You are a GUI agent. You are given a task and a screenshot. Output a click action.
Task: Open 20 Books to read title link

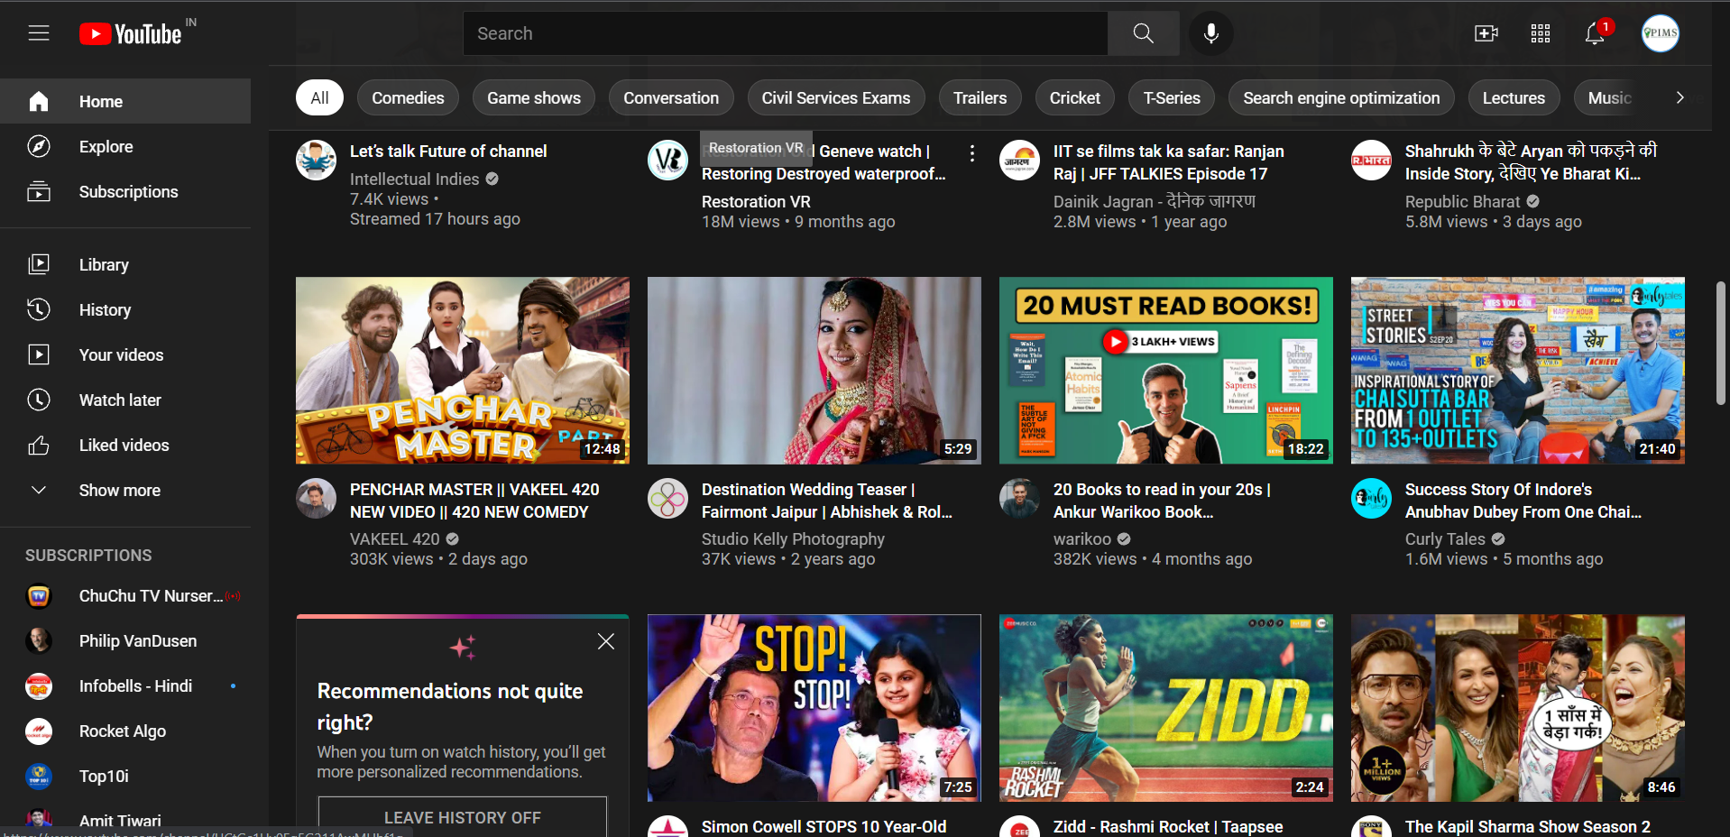pos(1162,501)
